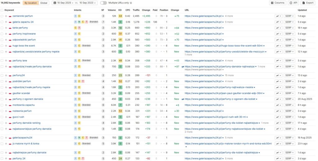The image size is (318, 161).
Task: Open SERP dropdown for perfumy24
Action: [289, 76]
